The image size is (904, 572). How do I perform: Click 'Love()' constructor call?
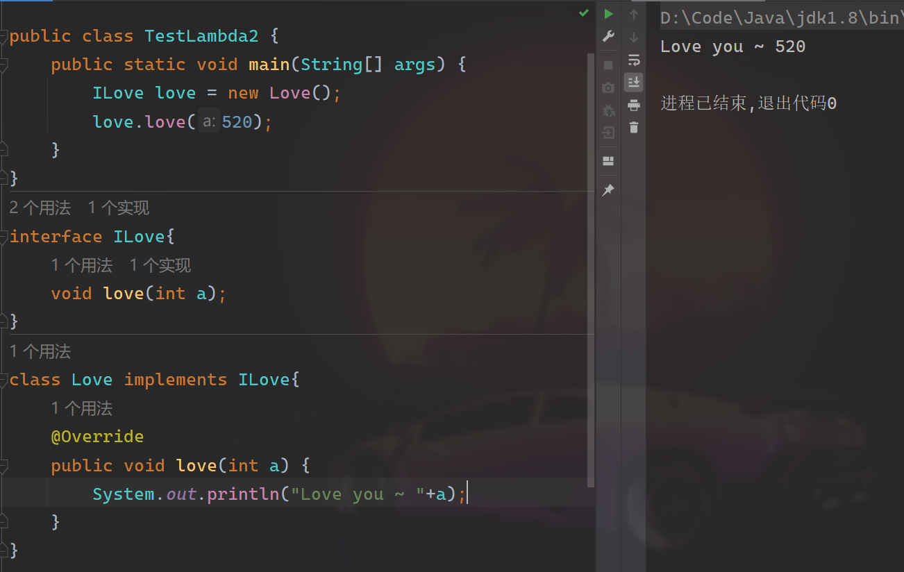301,93
